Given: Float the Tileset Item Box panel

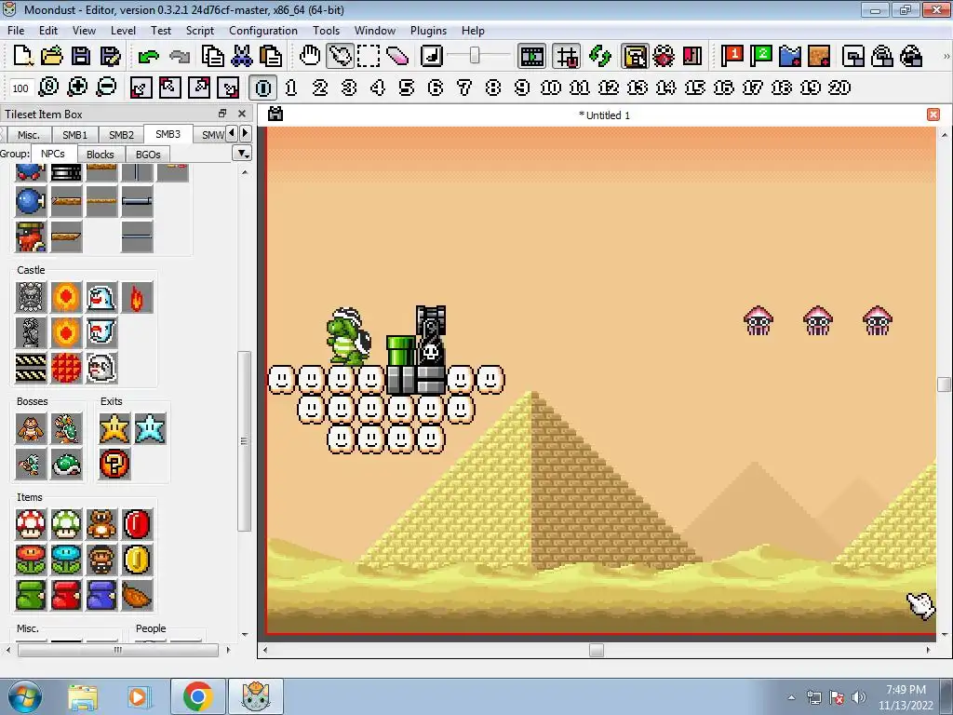Looking at the screenshot, I should point(222,114).
